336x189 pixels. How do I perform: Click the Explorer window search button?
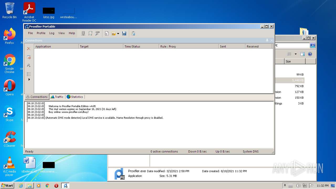313,45
